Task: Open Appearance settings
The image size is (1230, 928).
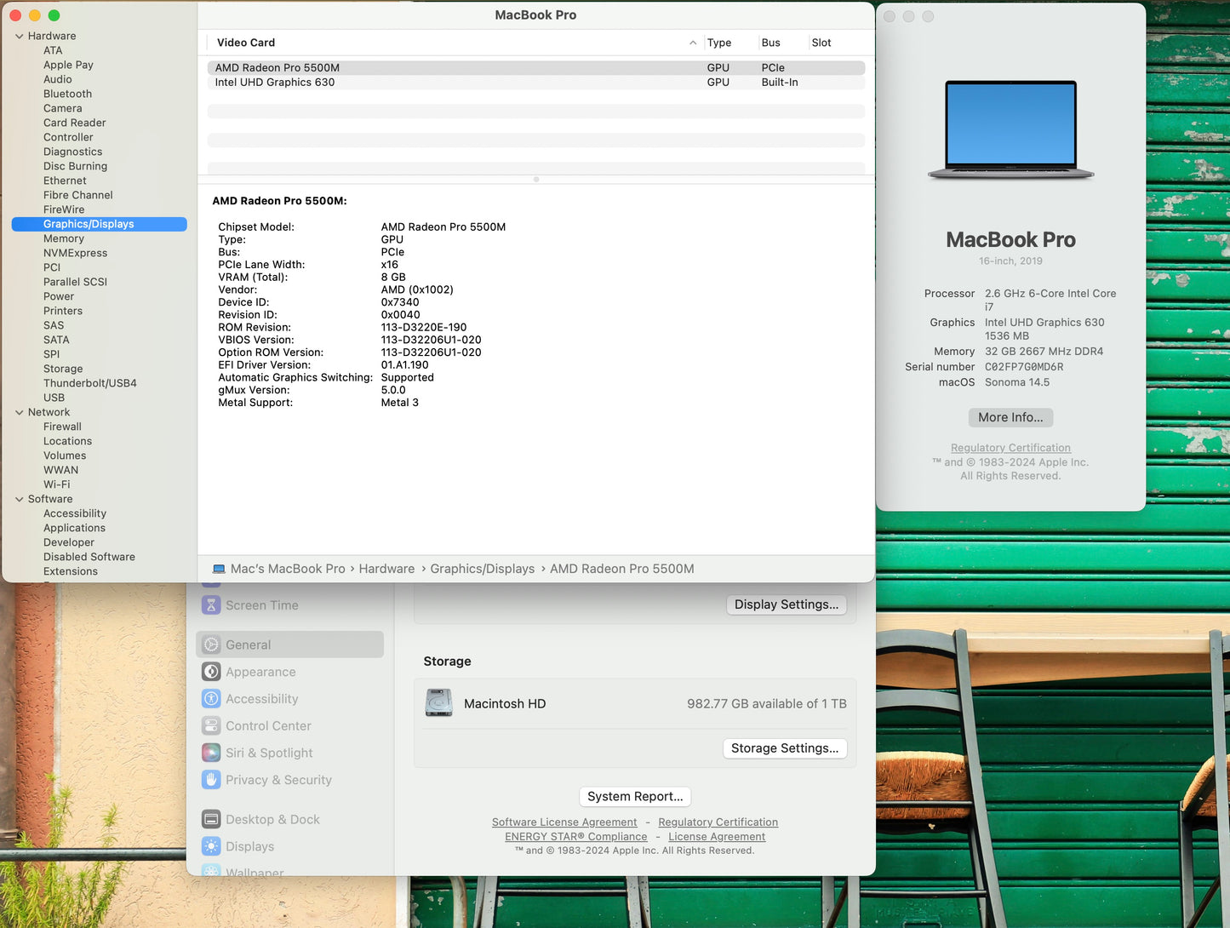Action: click(260, 672)
